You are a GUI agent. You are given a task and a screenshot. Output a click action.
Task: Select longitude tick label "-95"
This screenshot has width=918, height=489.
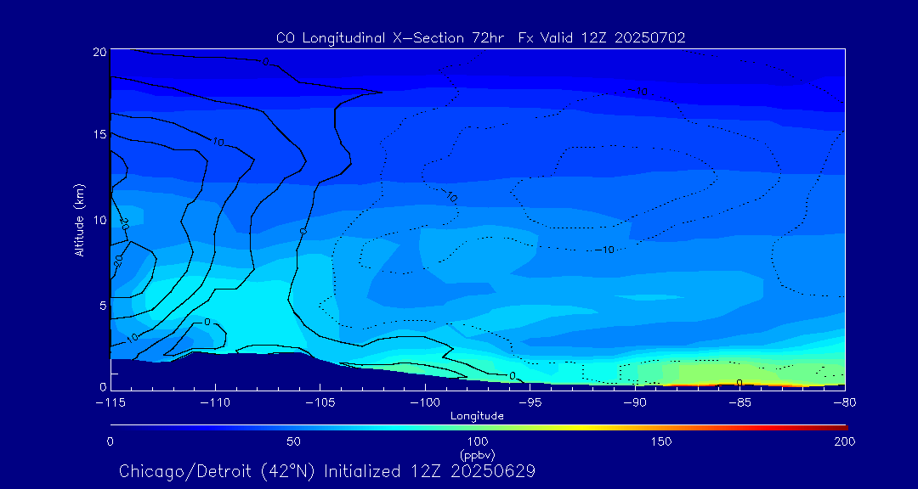point(530,402)
